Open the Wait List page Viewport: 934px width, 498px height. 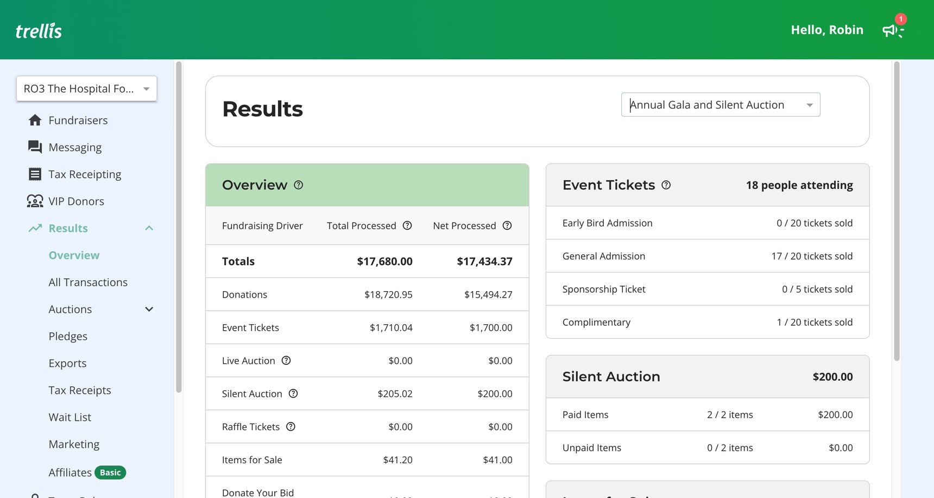[70, 417]
